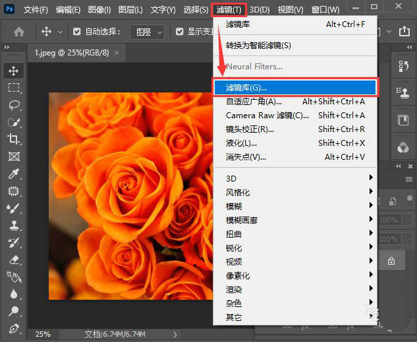Select the Dodge tool
The height and width of the screenshot is (342, 417).
(14, 311)
